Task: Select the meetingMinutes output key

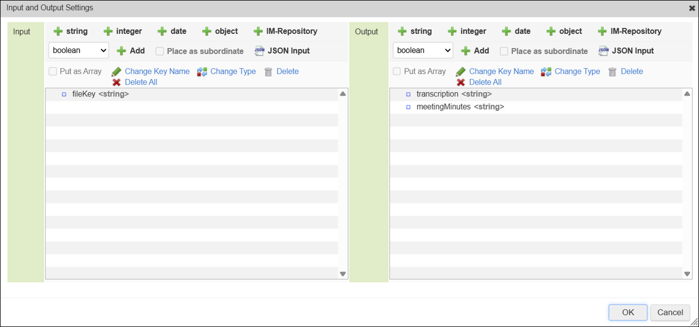Action: [x=460, y=107]
